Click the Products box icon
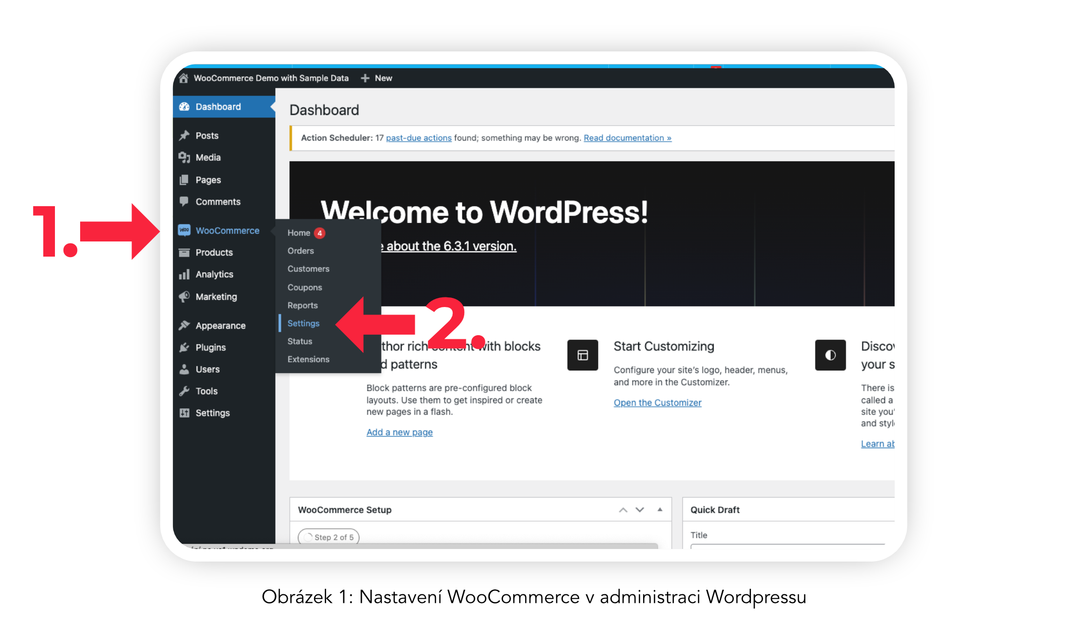The height and width of the screenshot is (617, 1068). click(184, 252)
